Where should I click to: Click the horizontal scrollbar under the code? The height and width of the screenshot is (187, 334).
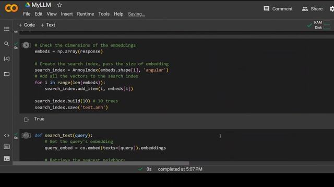coord(101,163)
